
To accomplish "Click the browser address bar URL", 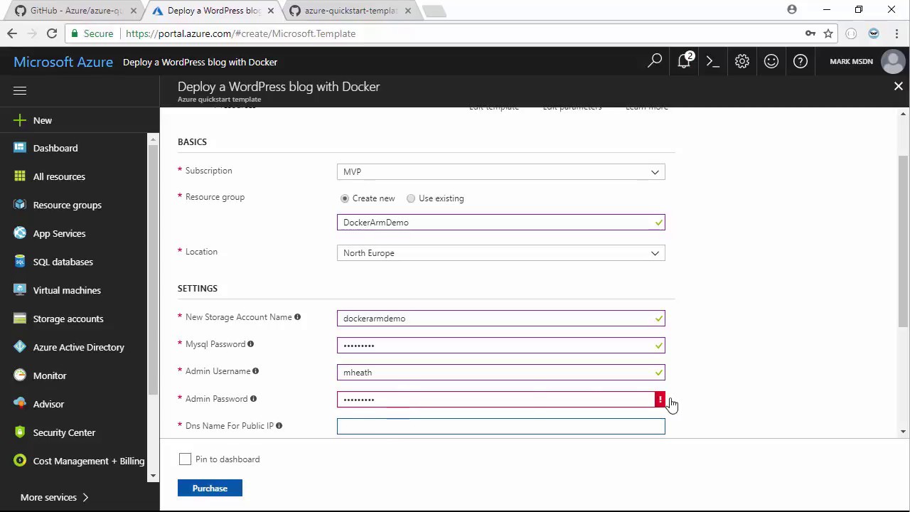I will click(241, 33).
